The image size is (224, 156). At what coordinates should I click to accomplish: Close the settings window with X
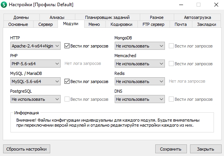[216, 5]
